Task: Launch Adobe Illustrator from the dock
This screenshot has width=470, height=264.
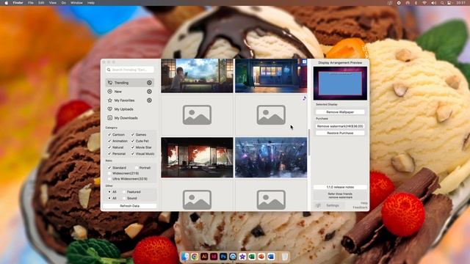Action: (x=204, y=257)
